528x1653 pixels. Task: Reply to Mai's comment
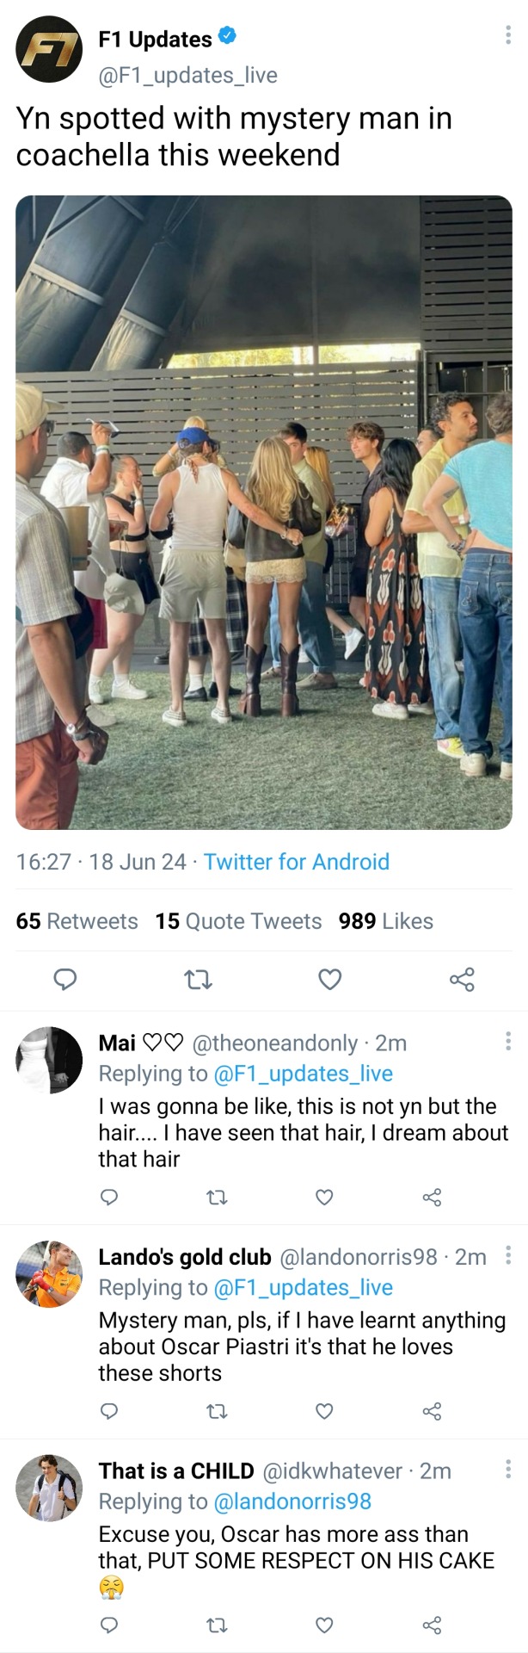pos(109,1197)
